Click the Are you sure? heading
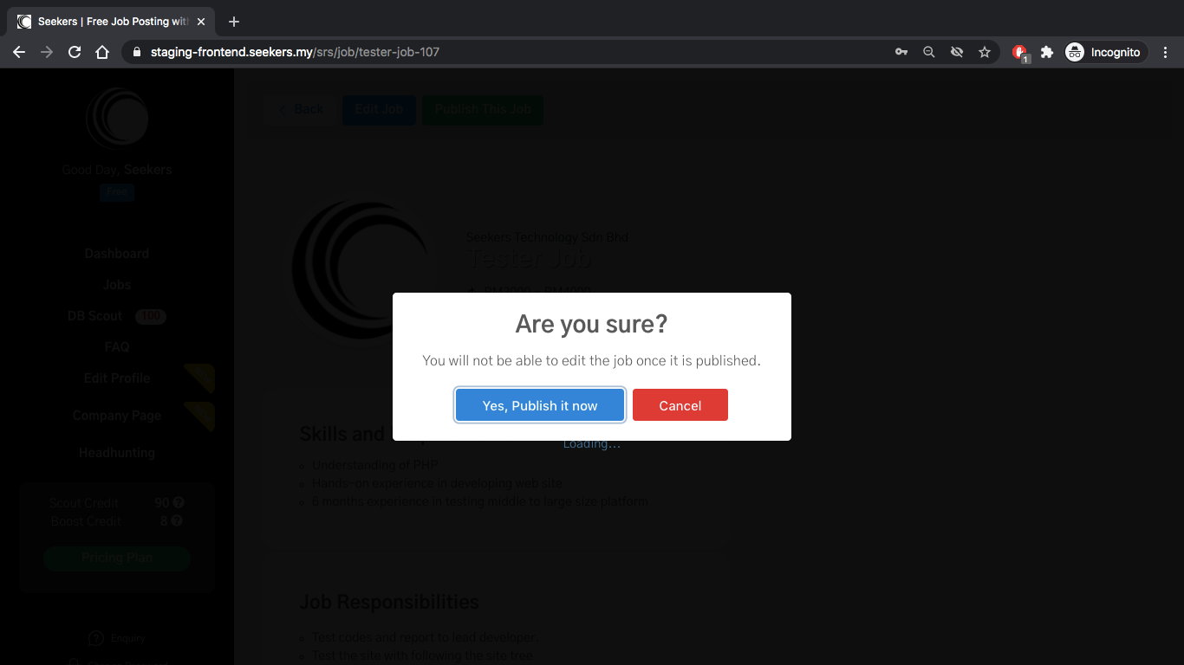The image size is (1184, 665). coord(592,324)
